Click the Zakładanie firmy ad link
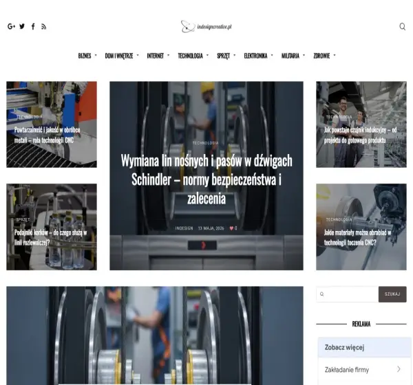 coord(347,370)
